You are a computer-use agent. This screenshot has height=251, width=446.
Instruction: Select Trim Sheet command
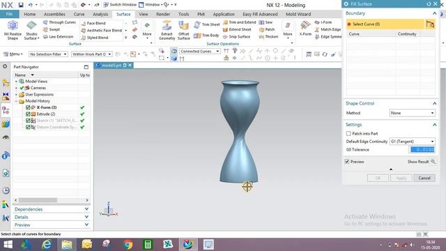point(207,25)
